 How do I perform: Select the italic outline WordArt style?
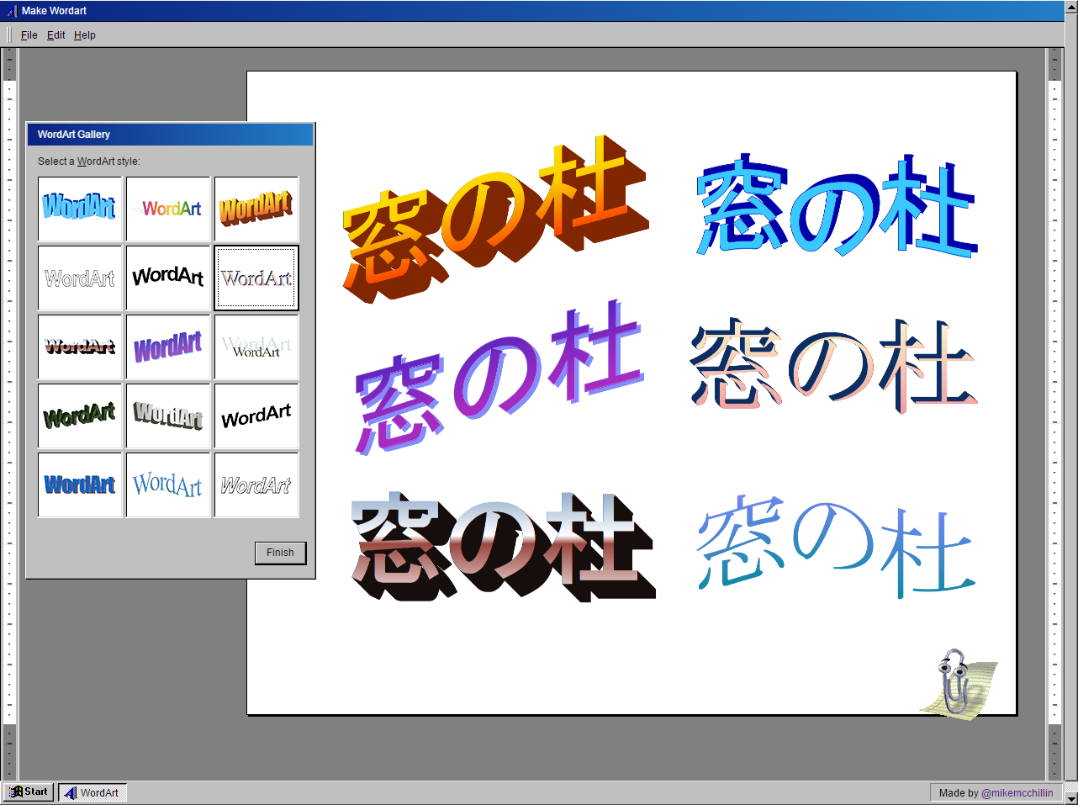click(256, 484)
